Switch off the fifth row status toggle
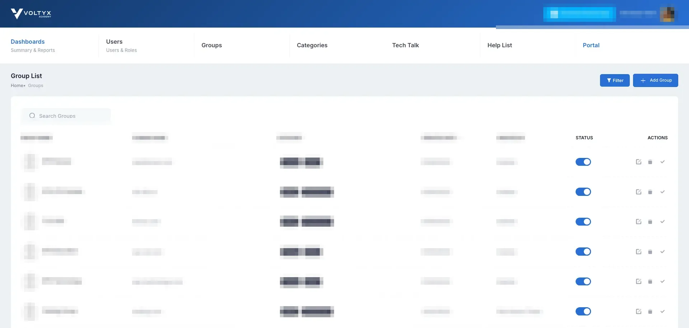Viewport: 689px width, 328px height. point(583,281)
